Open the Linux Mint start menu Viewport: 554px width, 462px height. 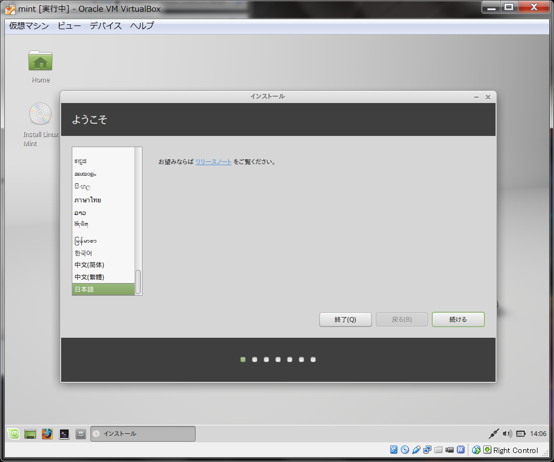[x=14, y=434]
